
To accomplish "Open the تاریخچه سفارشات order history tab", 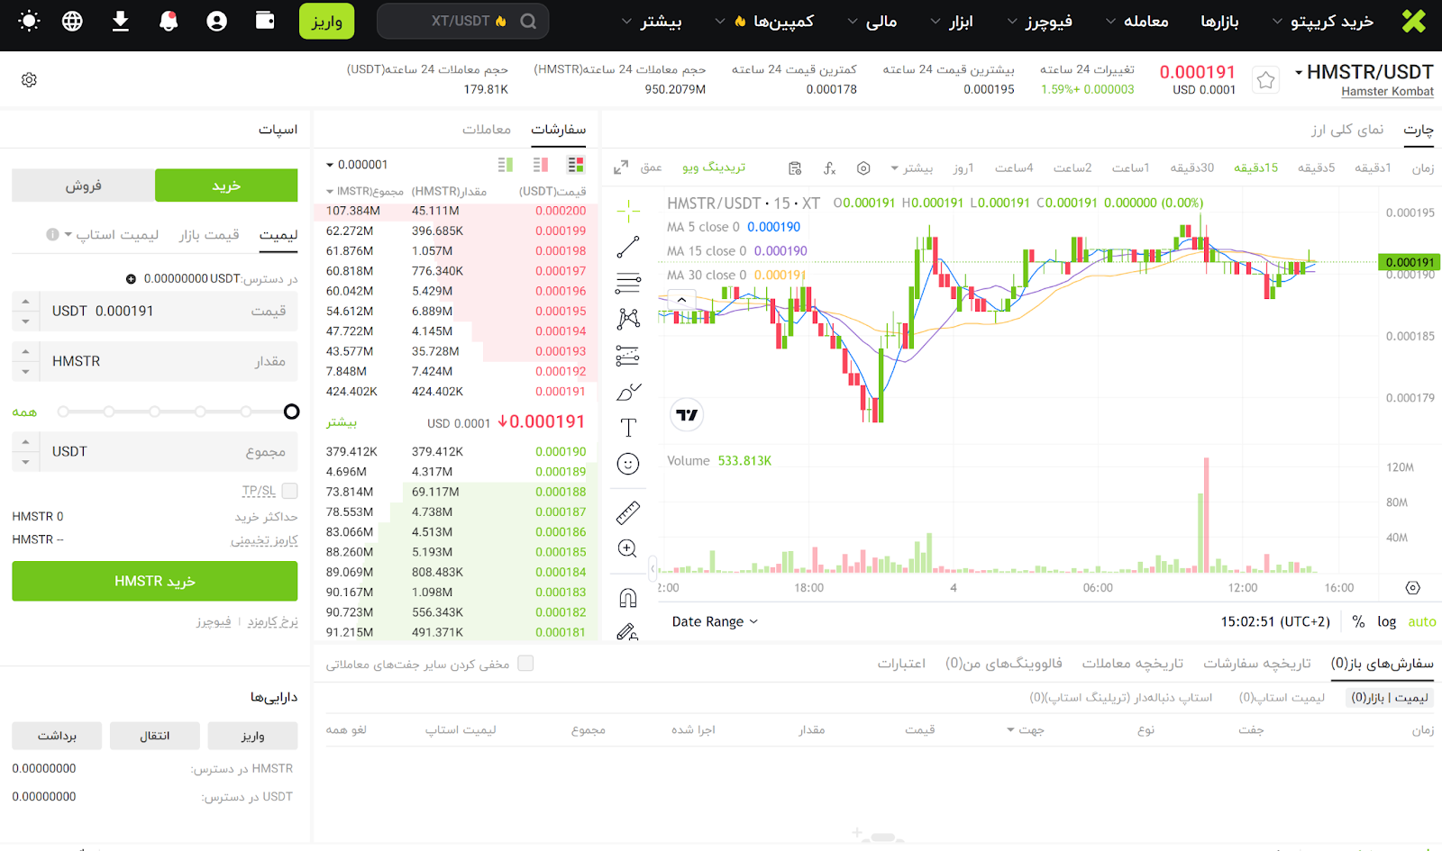I will click(1257, 664).
